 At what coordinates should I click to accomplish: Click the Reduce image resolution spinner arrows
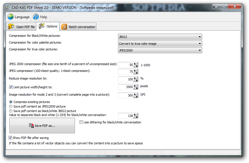tap(136, 79)
